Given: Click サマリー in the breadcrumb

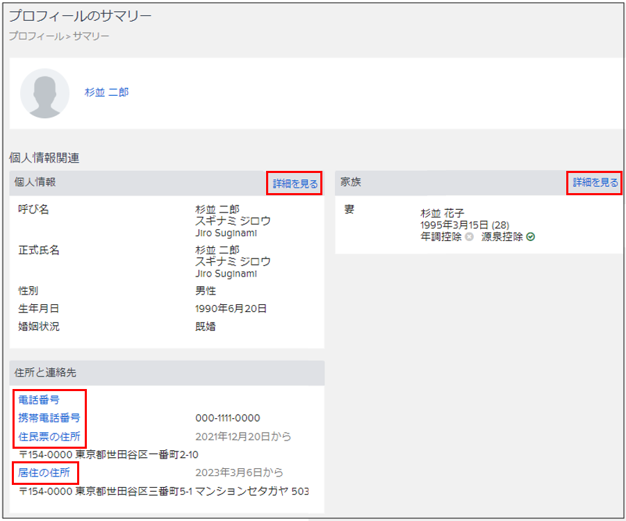Looking at the screenshot, I should point(91,35).
